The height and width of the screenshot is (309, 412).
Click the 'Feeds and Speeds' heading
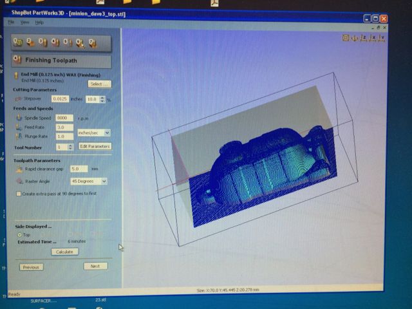[x=33, y=109]
